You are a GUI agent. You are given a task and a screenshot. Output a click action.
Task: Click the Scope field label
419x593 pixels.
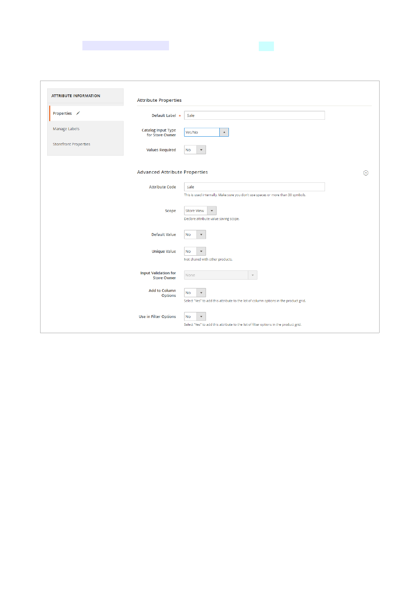pos(170,211)
